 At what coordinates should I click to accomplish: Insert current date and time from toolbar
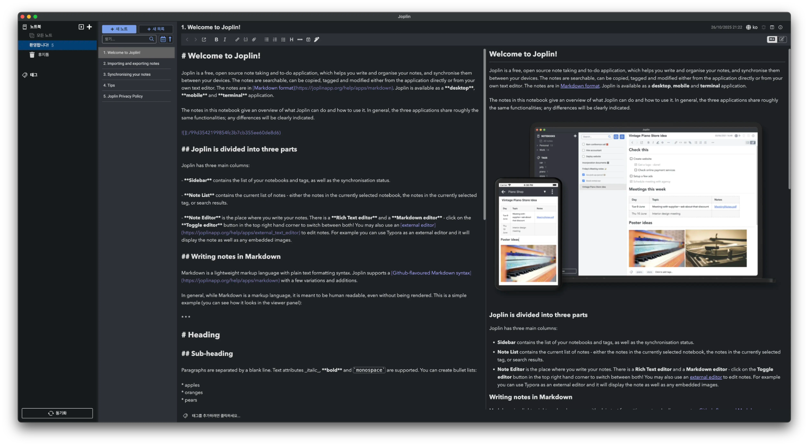[308, 40]
